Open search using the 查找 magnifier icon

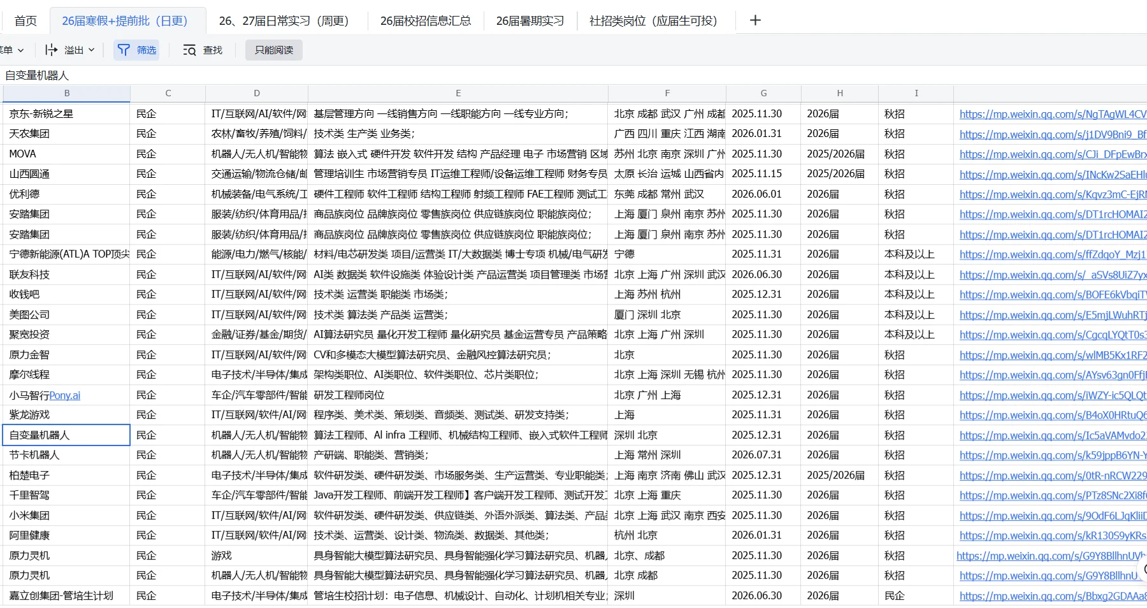pos(189,50)
